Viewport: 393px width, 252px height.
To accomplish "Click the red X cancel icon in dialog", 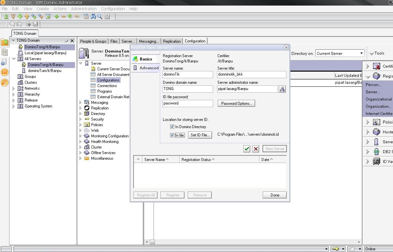I will click(256, 149).
